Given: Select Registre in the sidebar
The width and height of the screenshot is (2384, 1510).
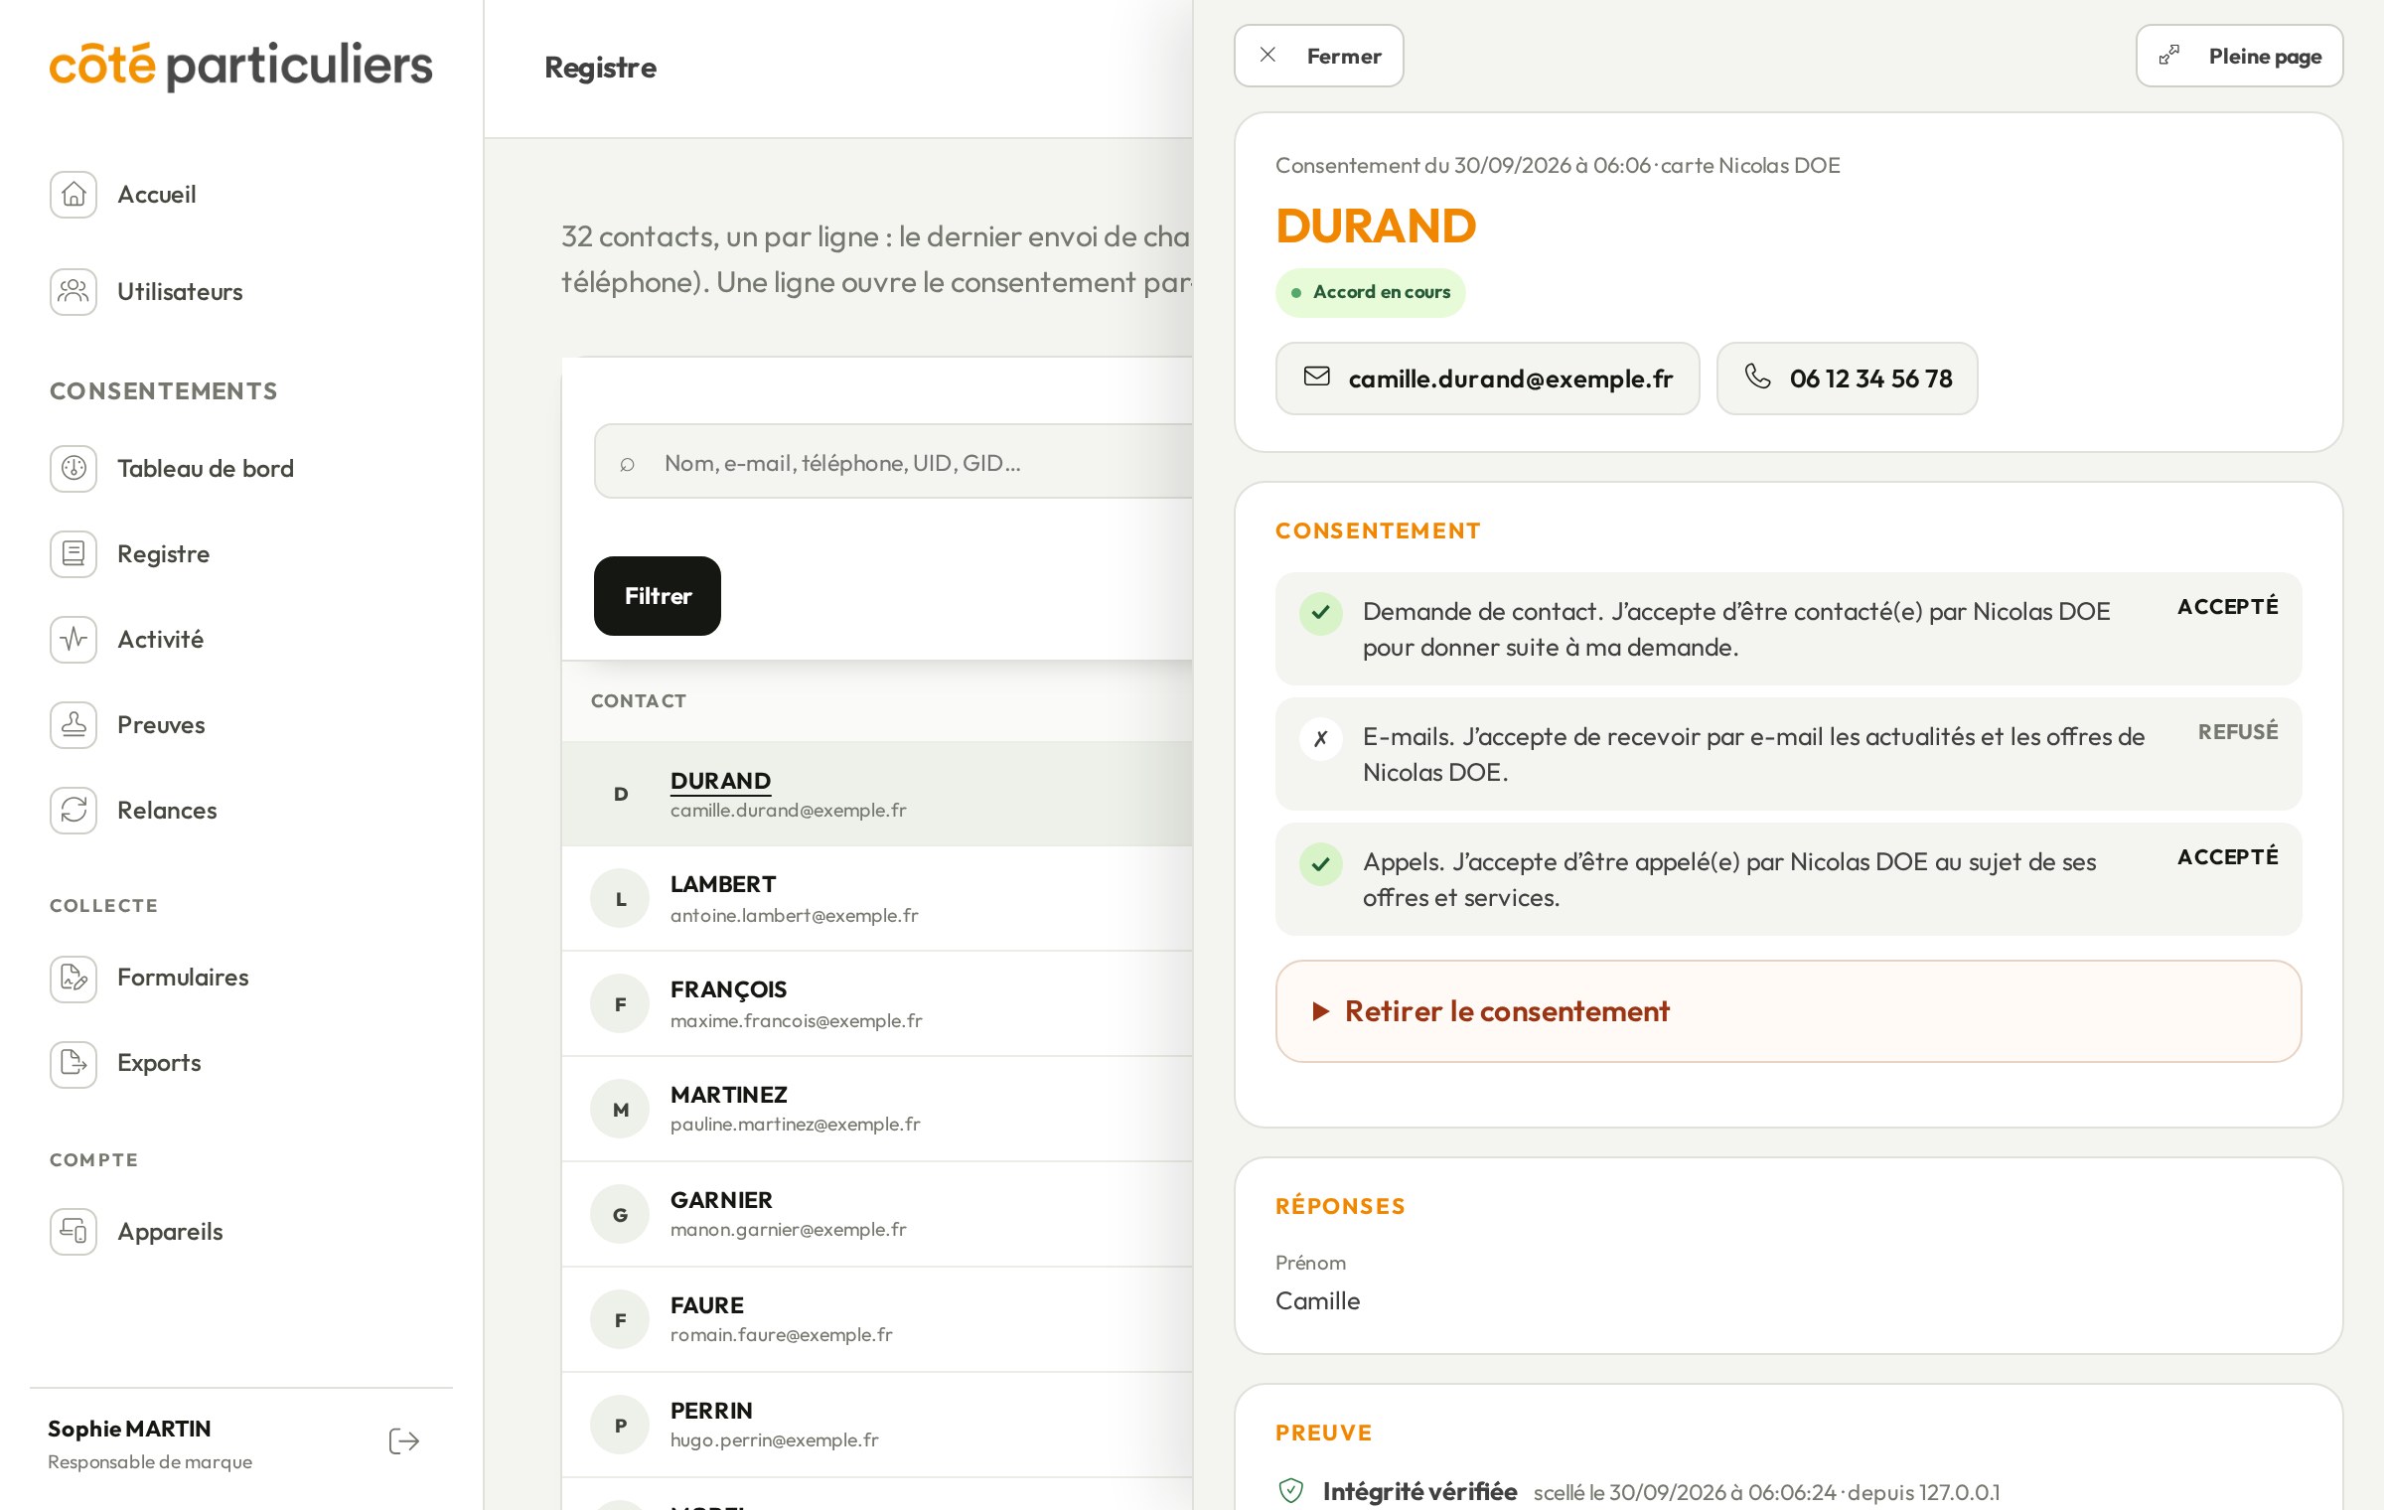Looking at the screenshot, I should pyautogui.click(x=163, y=553).
